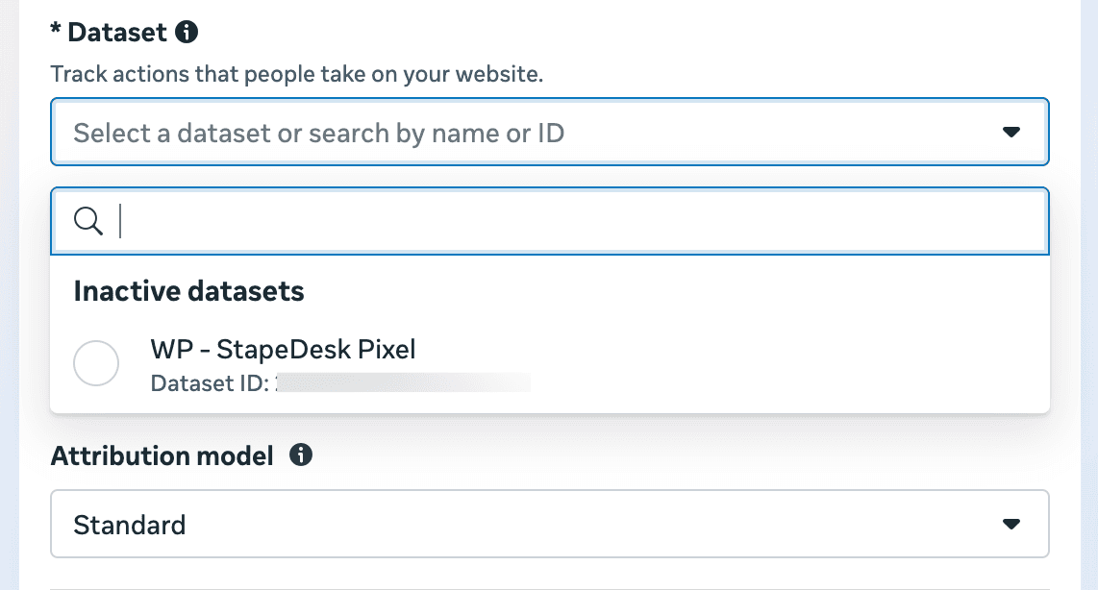Click the magnifying glass search icon
The height and width of the screenshot is (590, 1098).
88,220
